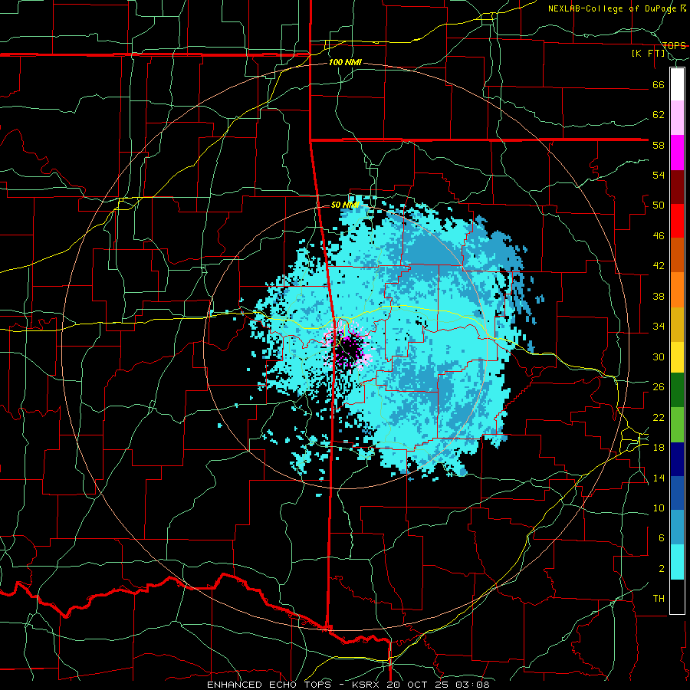Click the 34 legend value
690x690 pixels.
(x=659, y=327)
